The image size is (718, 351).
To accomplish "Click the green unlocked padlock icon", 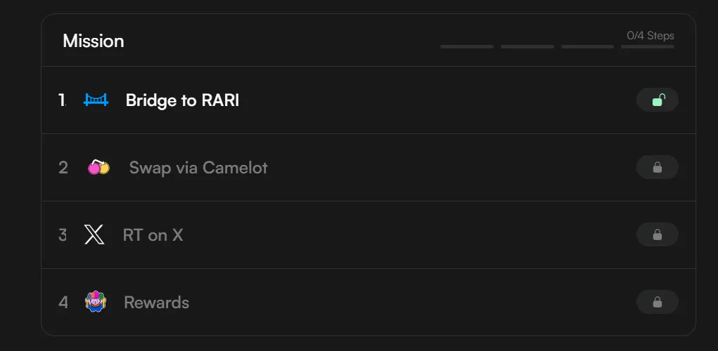I will [658, 100].
